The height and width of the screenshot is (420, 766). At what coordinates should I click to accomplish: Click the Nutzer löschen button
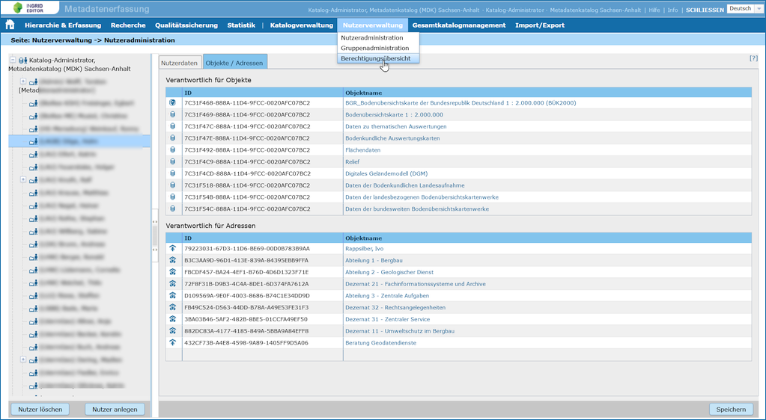coord(40,410)
